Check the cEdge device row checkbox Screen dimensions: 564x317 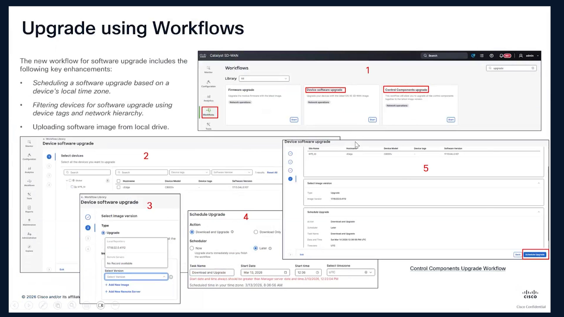[118, 187]
